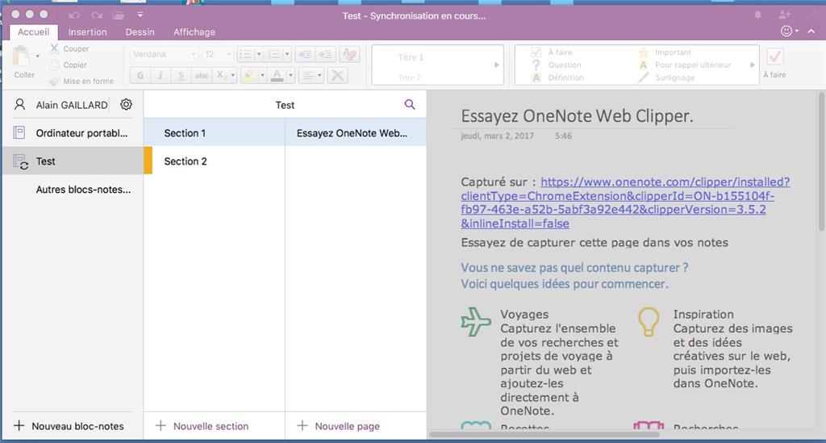Click the bulleted list icon
This screenshot has height=443, width=826.
(245, 54)
